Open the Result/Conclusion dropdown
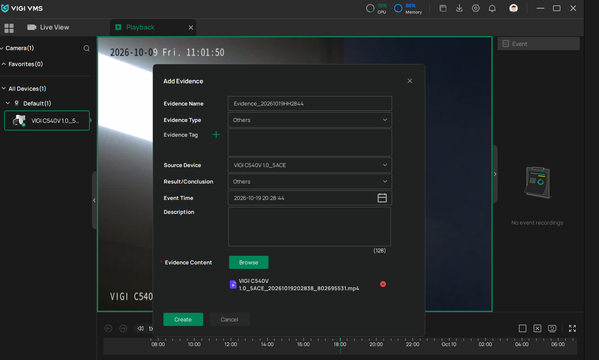 (310, 181)
